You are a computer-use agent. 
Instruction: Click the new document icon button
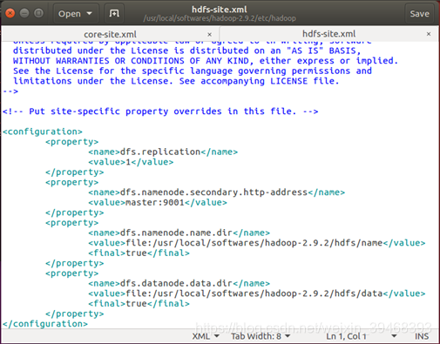click(114, 13)
